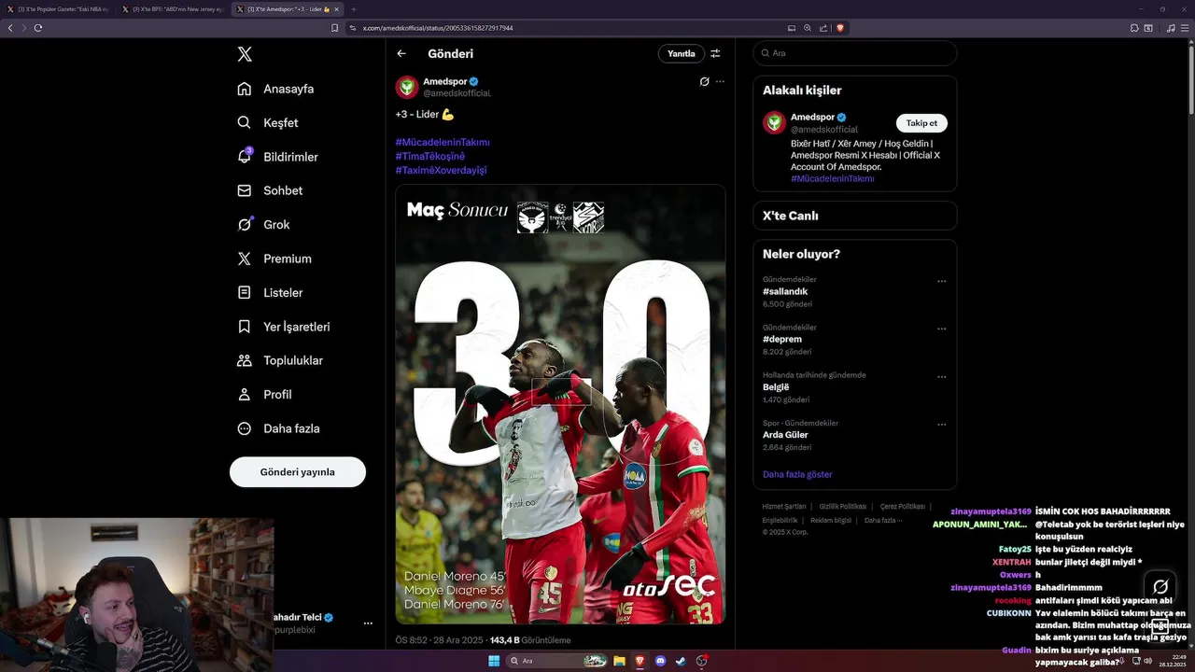Go to Anasayfa home page
Viewport: 1195px width, 672px height.
tap(275, 89)
